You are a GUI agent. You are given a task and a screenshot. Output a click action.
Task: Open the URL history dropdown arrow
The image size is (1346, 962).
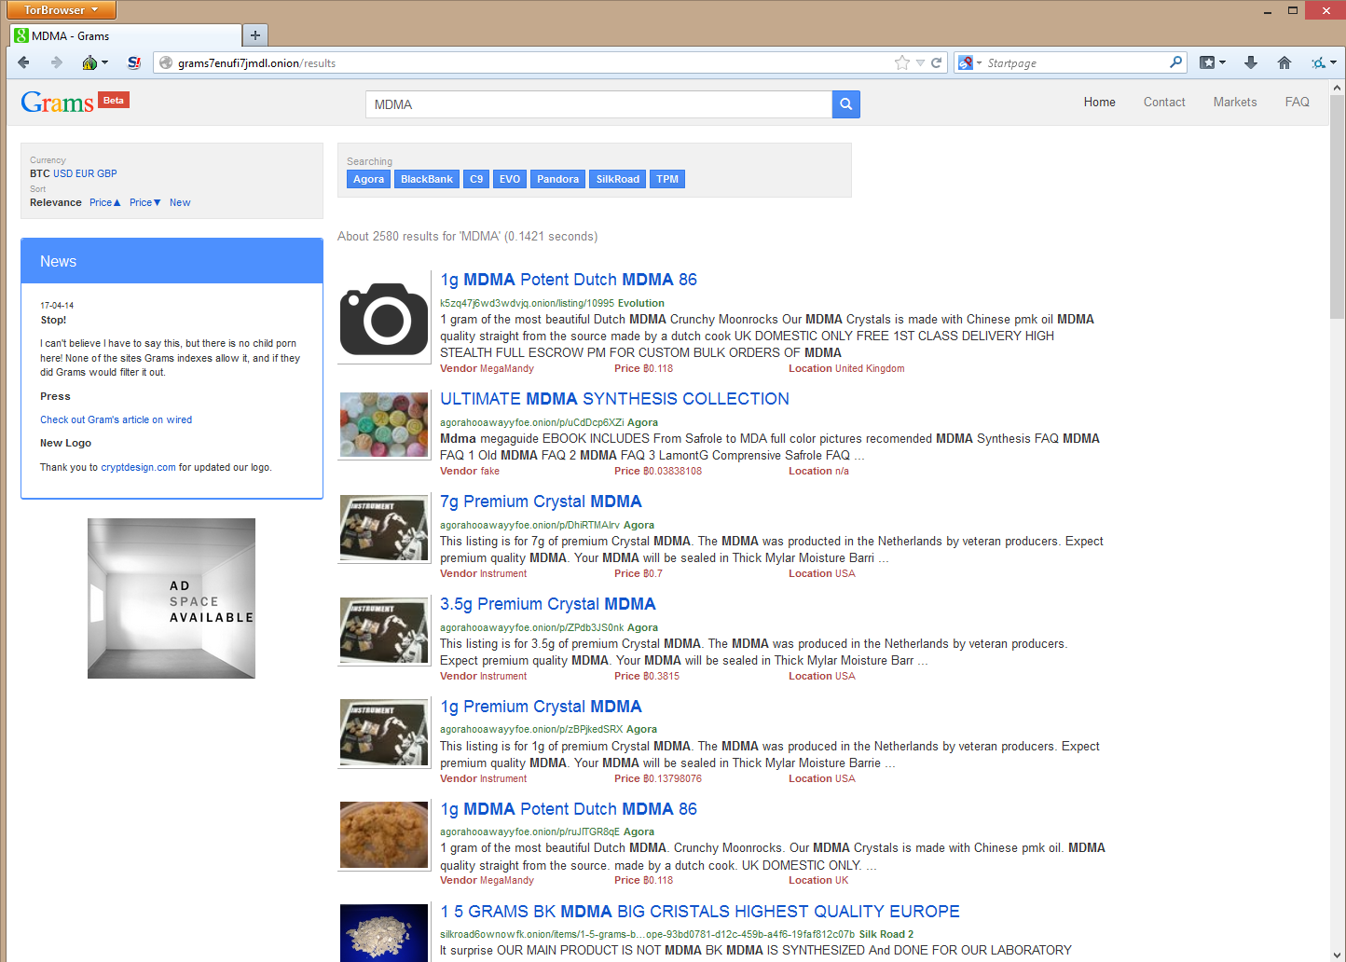(920, 62)
